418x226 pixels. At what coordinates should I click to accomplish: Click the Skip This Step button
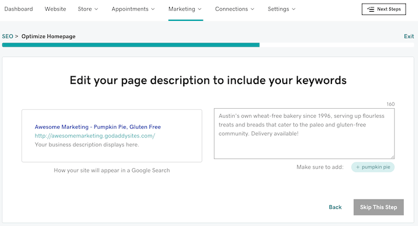point(379,207)
